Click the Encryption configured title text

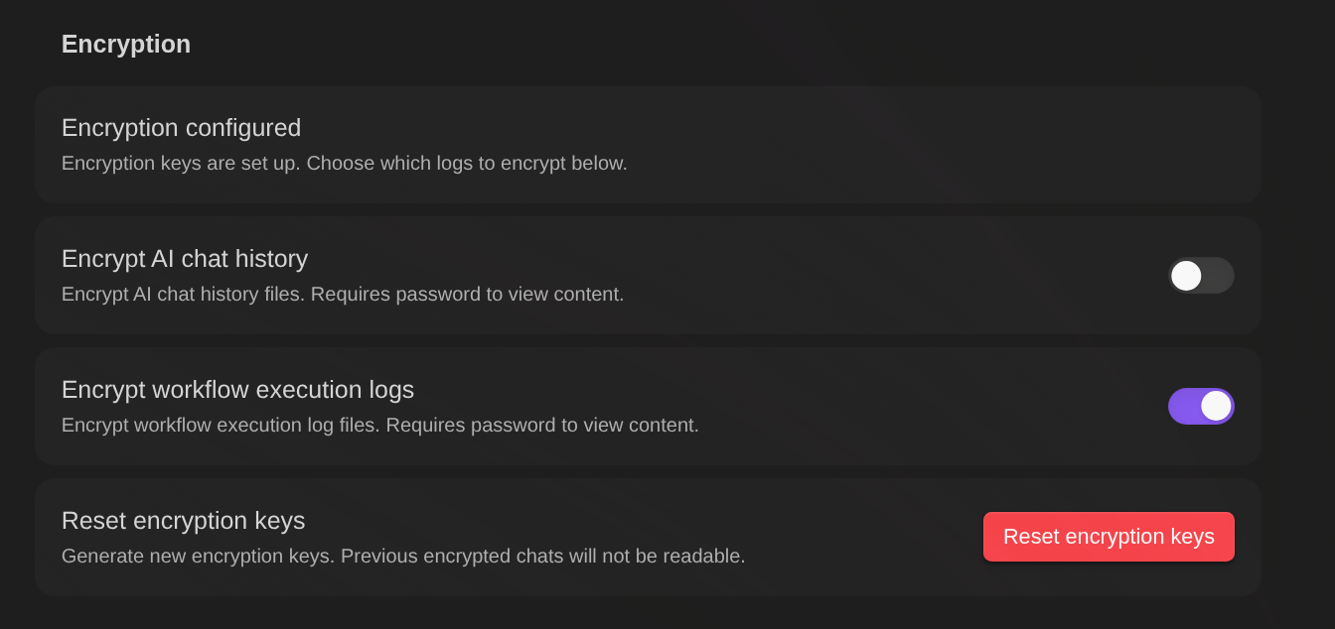tap(182, 128)
